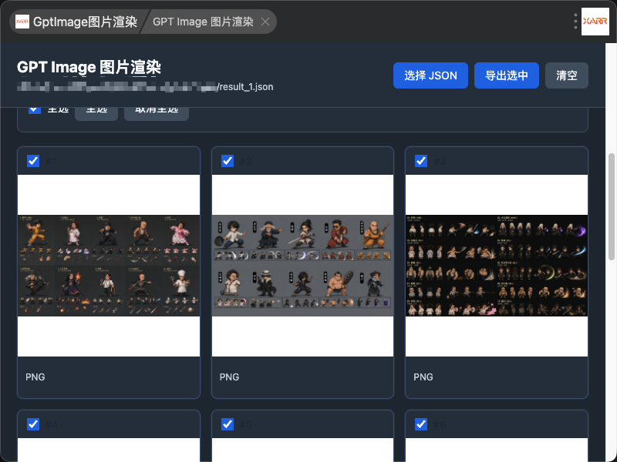The width and height of the screenshot is (617, 462).
Task: Deselect the checkbox for image #5
Action: point(228,424)
